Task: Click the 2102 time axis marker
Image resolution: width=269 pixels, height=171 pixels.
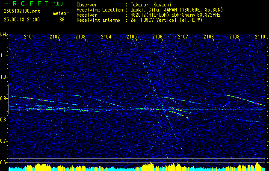Action: [x=55, y=36]
